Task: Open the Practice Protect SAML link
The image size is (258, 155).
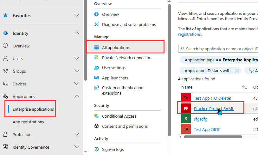Action: pyautogui.click(x=214, y=108)
